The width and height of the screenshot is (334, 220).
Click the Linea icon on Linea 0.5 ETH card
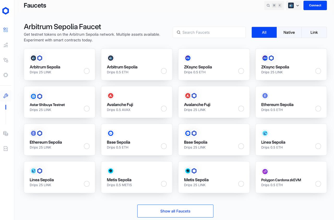point(265,133)
